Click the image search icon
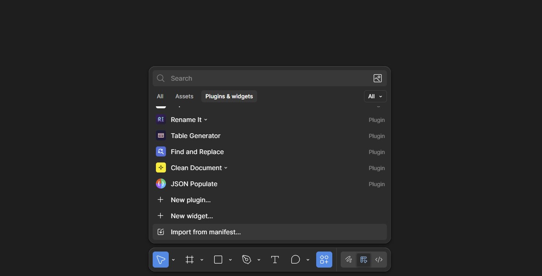542x276 pixels. click(378, 78)
